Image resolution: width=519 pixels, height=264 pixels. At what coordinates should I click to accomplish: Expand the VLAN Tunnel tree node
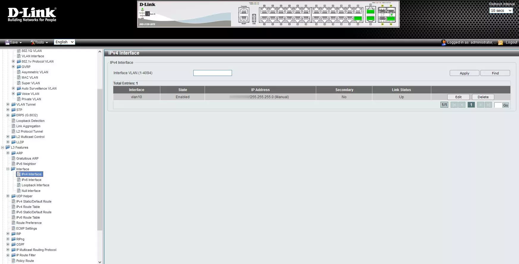tap(8, 104)
